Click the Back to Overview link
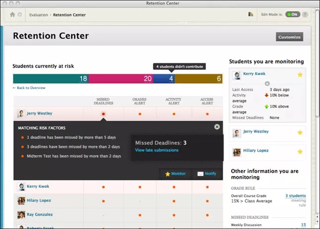Viewport: 320px width, 229px height. [x=29, y=88]
